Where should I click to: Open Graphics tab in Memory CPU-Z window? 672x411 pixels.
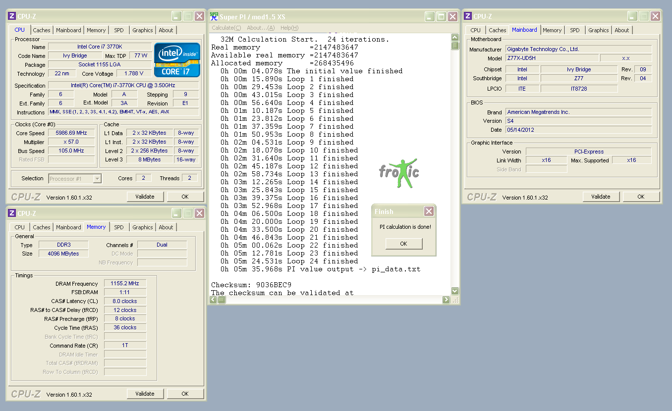click(x=143, y=227)
